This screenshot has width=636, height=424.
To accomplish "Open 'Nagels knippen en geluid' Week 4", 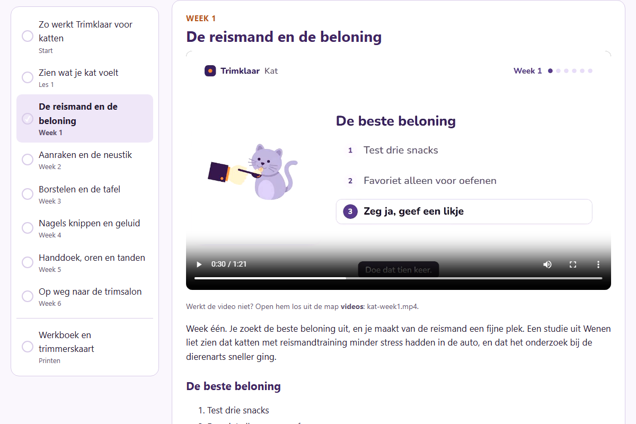I will [85, 228].
